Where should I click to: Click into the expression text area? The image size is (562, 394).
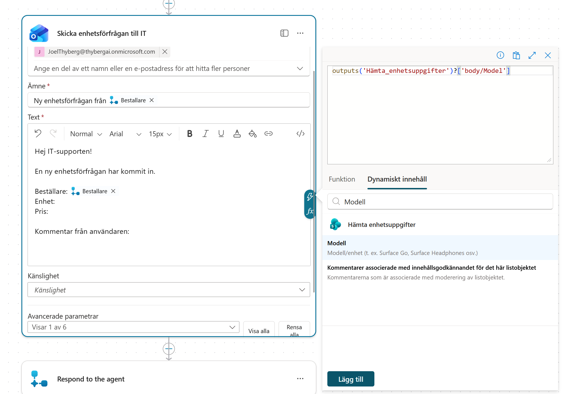440,115
